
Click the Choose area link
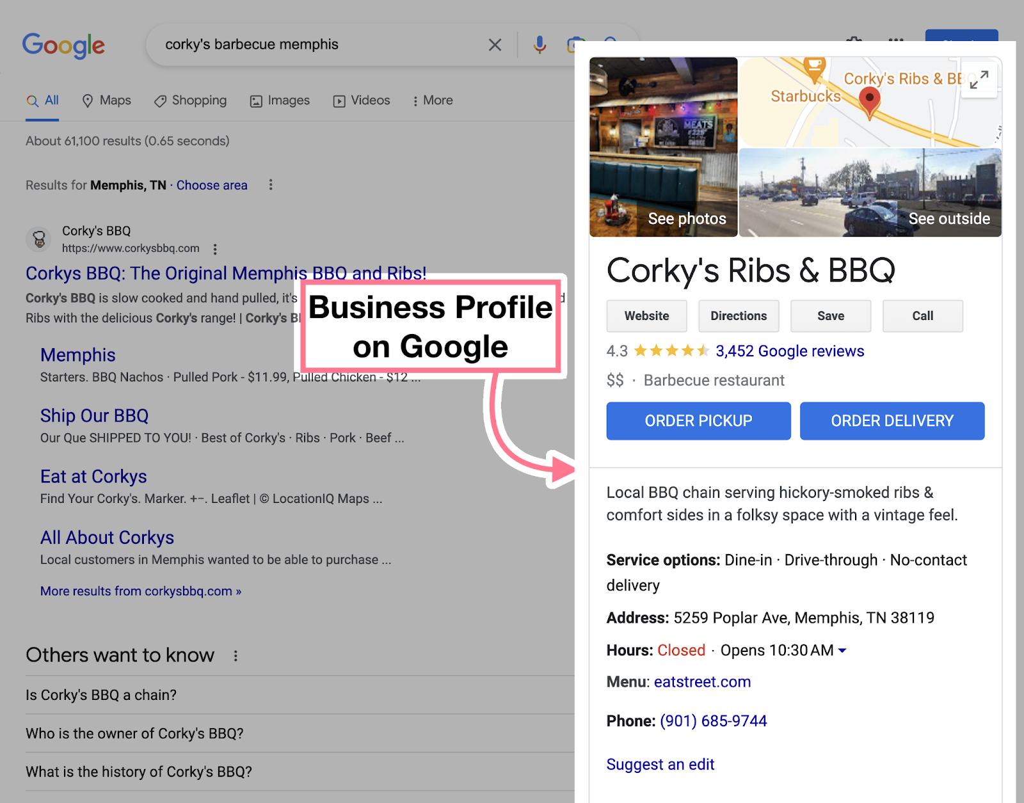tap(212, 185)
